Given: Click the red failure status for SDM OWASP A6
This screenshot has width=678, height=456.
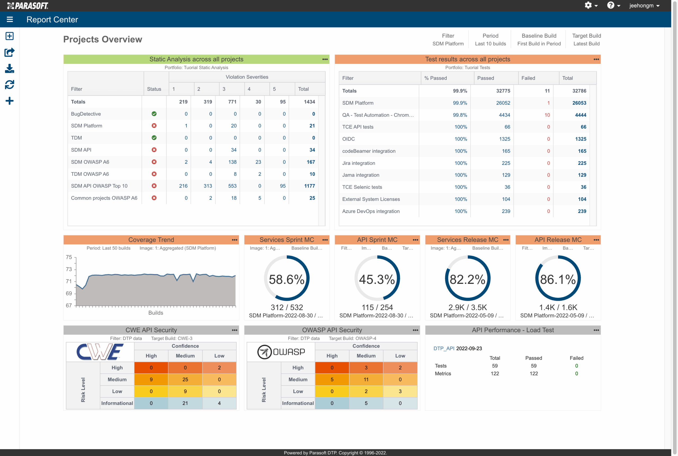Looking at the screenshot, I should (154, 162).
